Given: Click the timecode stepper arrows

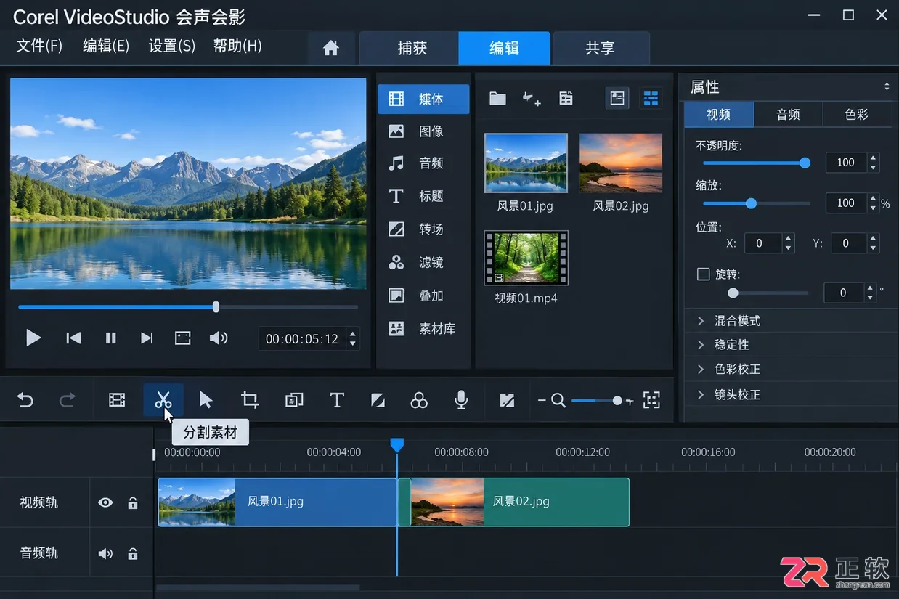Looking at the screenshot, I should point(353,339).
